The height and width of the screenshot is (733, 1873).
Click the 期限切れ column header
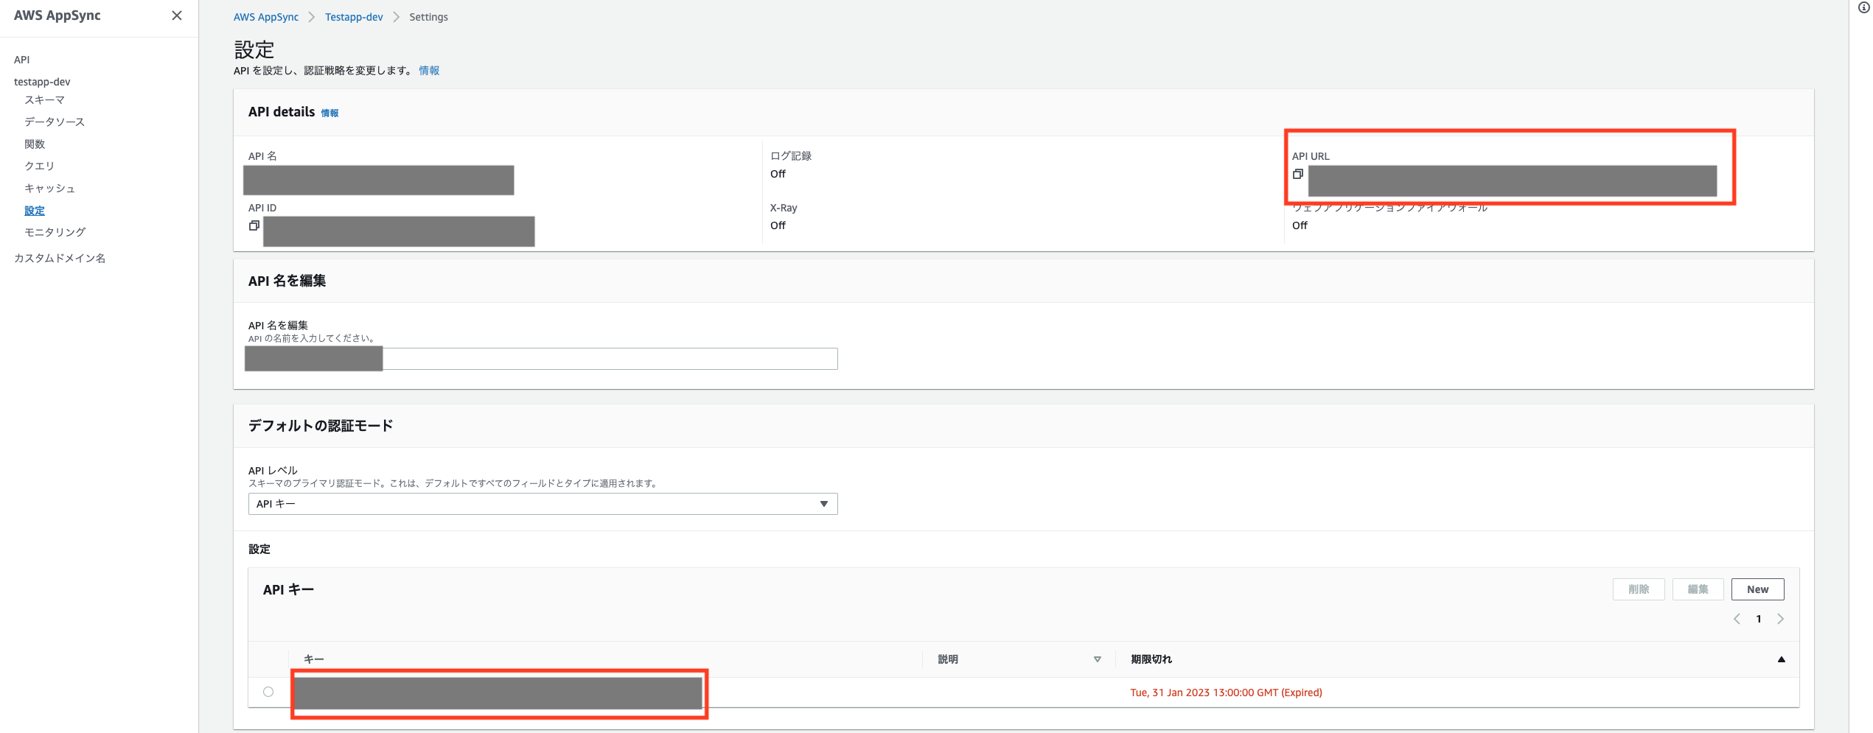click(1151, 659)
